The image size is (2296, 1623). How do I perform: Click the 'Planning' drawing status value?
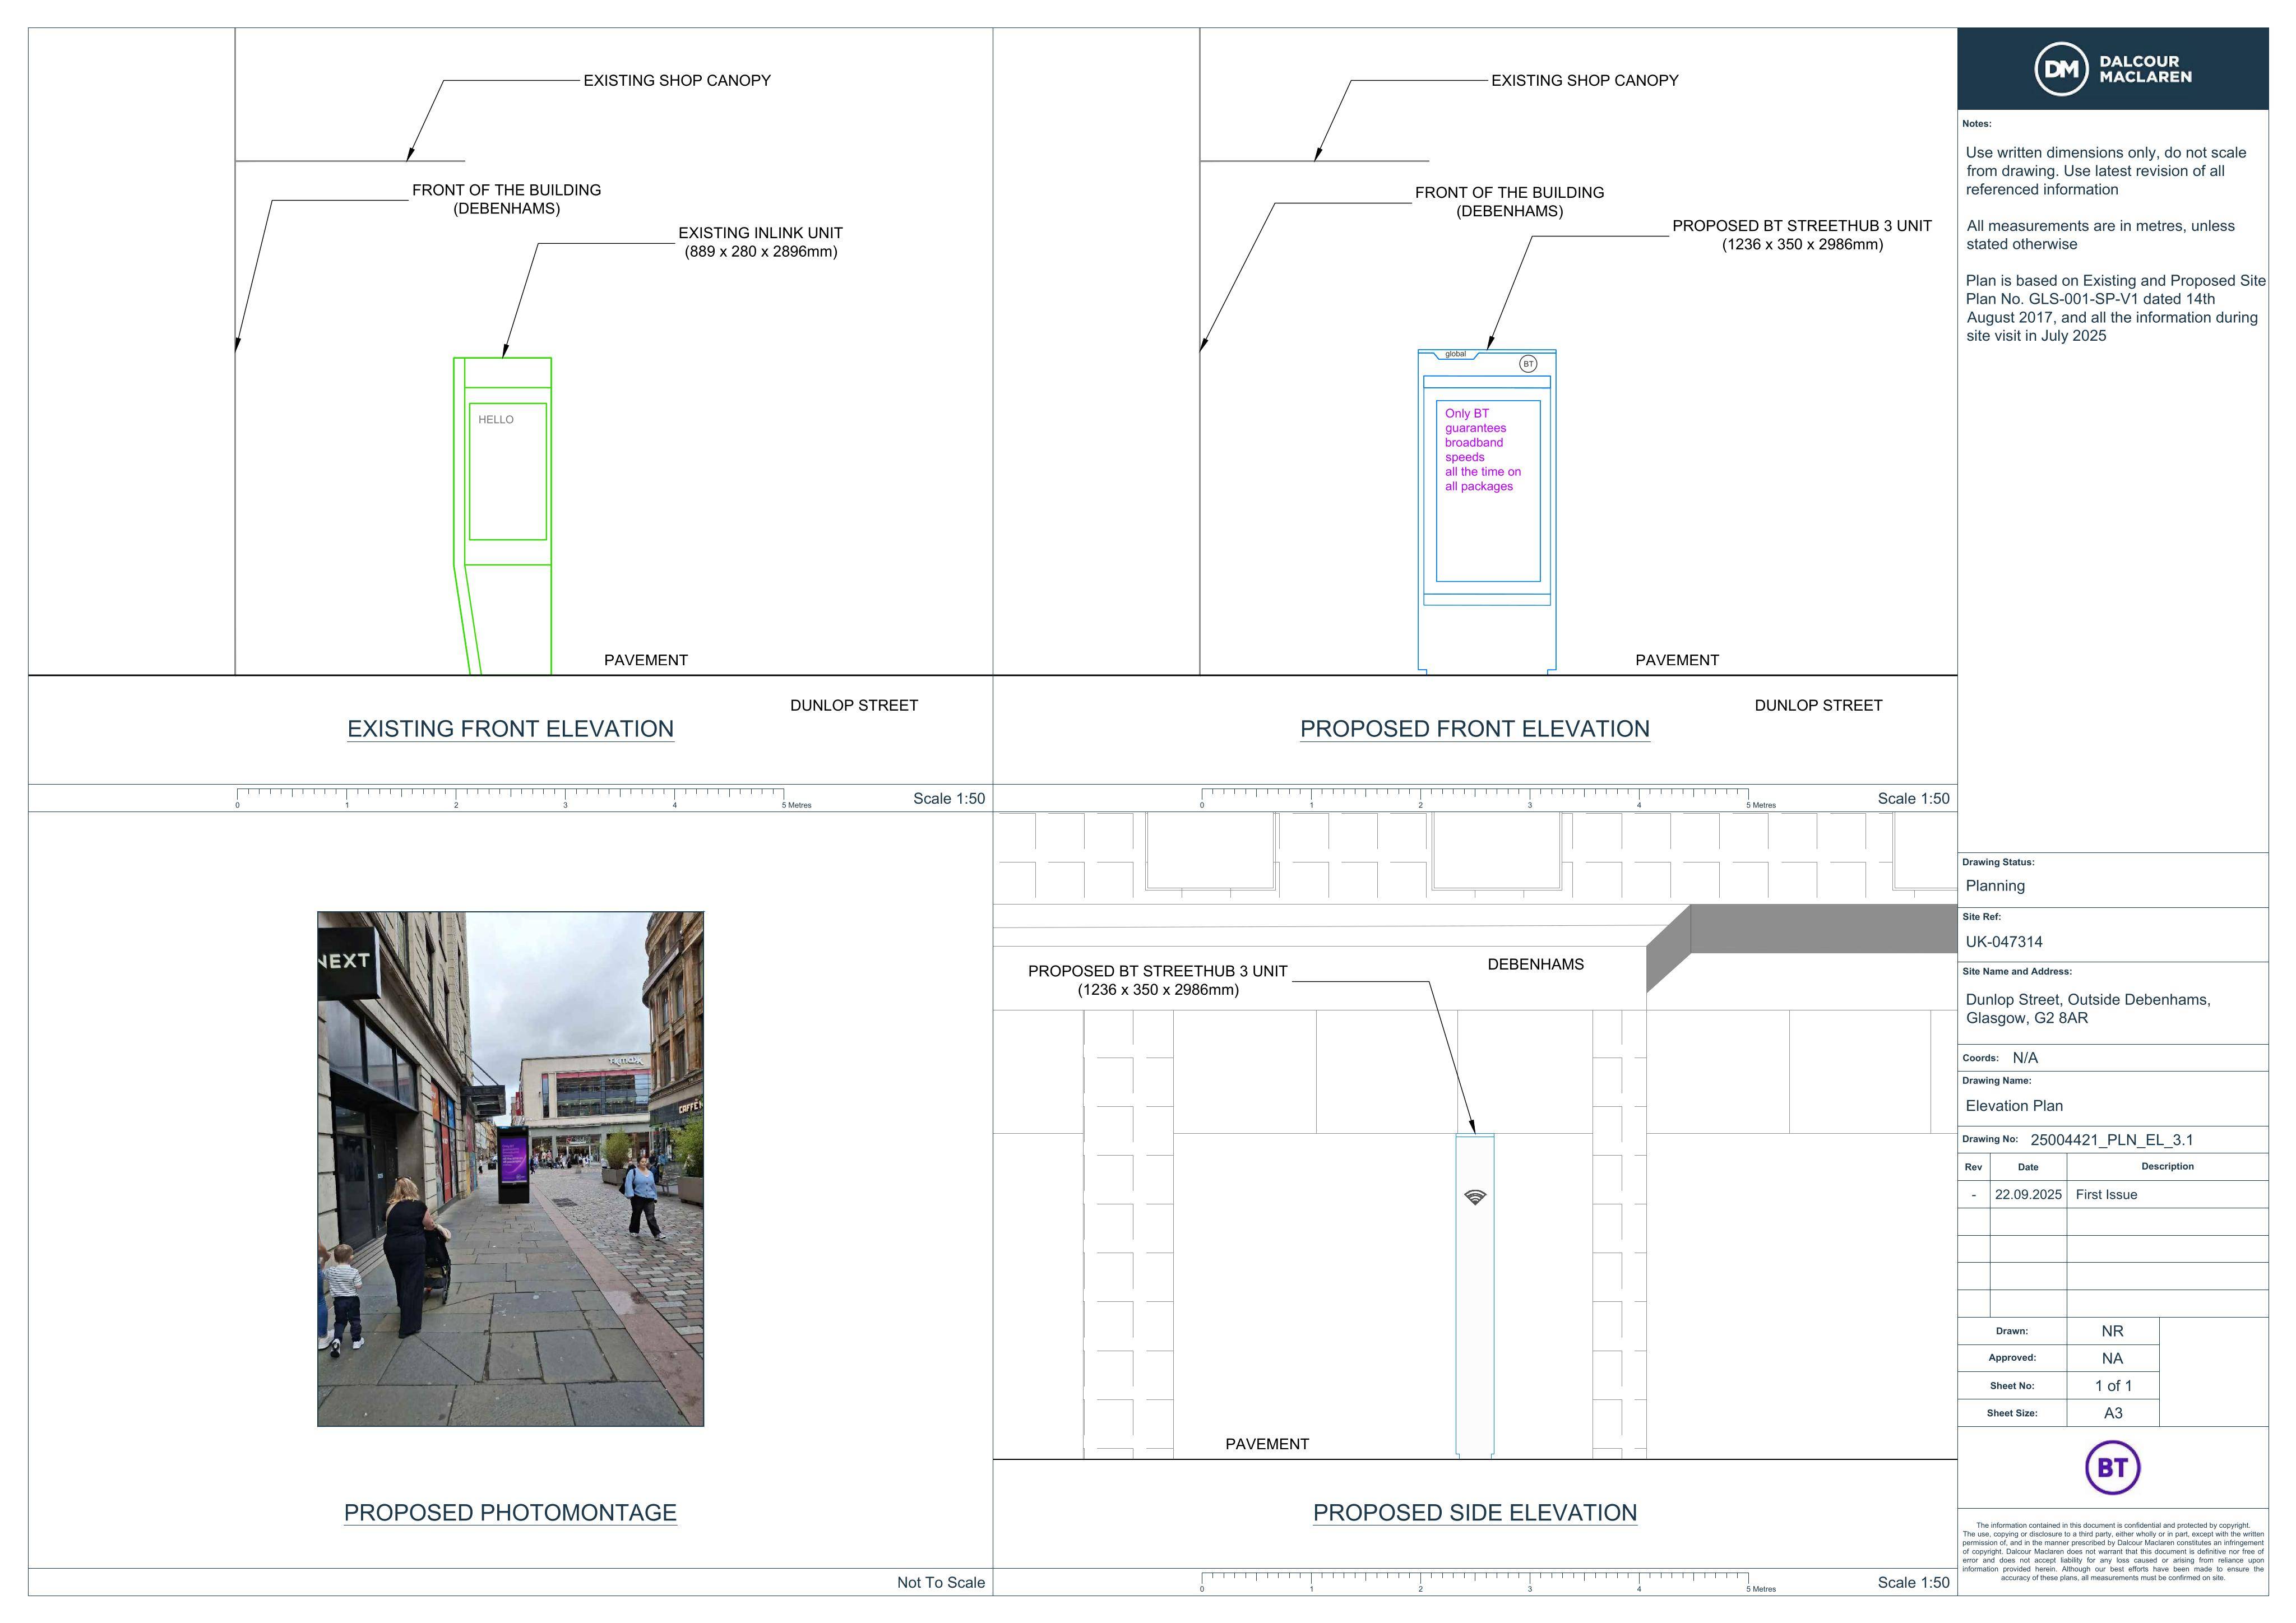(1995, 886)
